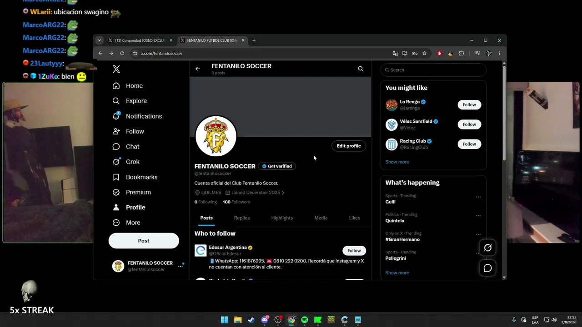
Task: Show more trends under What's happening
Action: point(397,273)
